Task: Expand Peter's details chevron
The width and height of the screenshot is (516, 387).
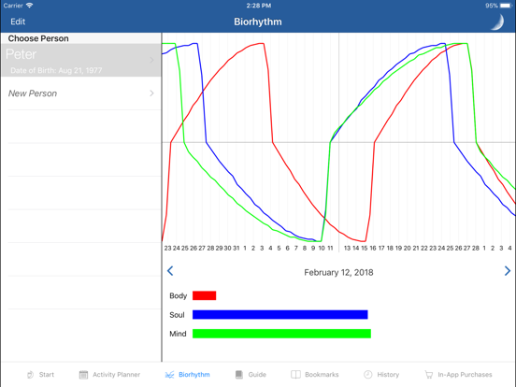Action: pos(151,60)
